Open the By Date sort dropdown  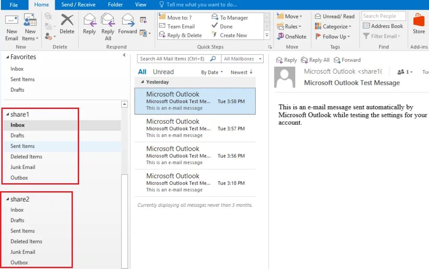pyautogui.click(x=212, y=72)
